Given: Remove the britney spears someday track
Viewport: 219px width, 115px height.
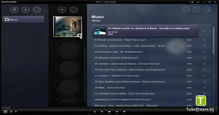Looking at the screenshot, I should click(x=204, y=46).
